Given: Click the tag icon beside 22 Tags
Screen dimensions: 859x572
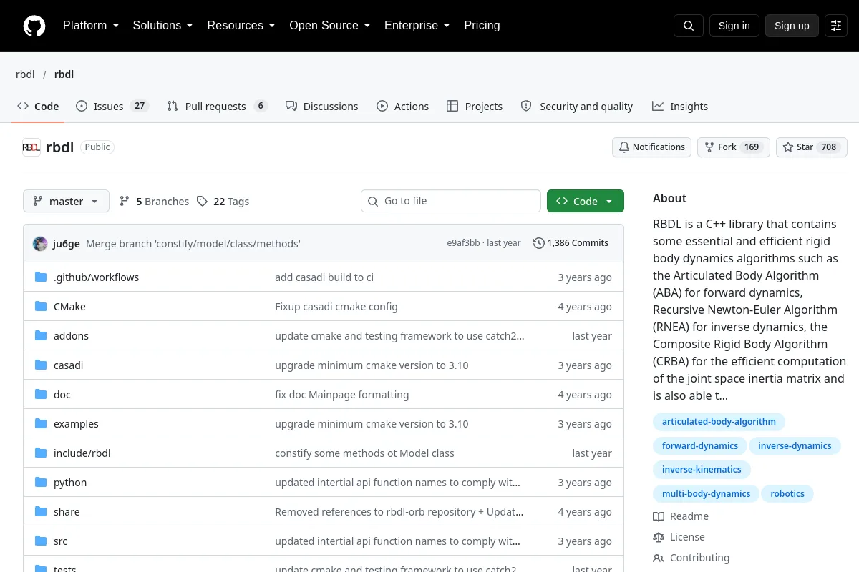Looking at the screenshot, I should point(203,202).
